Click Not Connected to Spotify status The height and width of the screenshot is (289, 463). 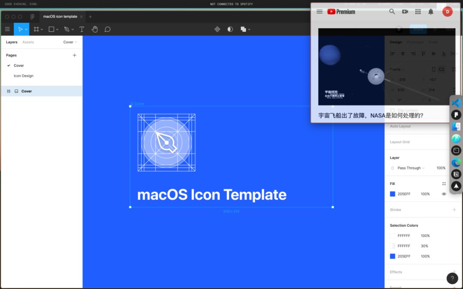231,4
